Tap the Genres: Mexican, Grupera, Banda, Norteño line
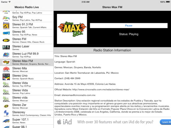The width and height of the screenshot is (171, 128). click(x=78, y=67)
